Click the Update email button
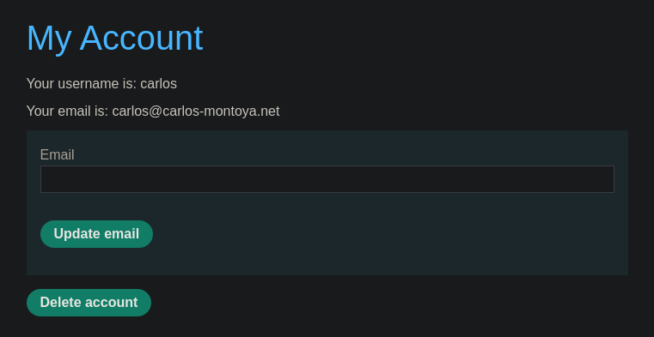654x337 pixels. (96, 234)
